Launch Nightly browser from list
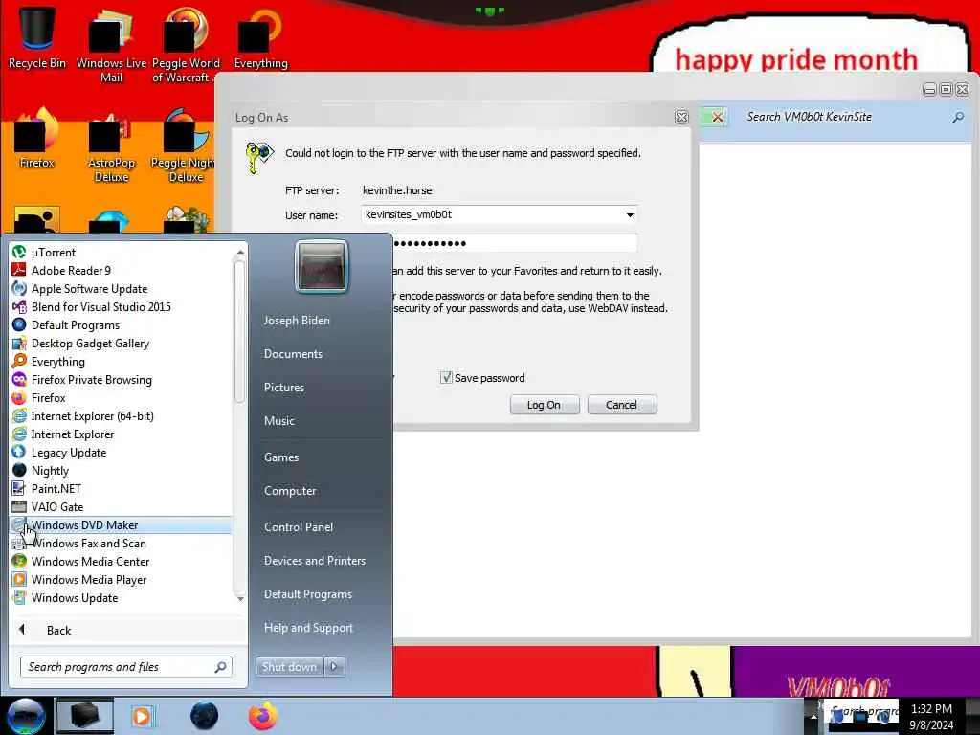Viewport: 980px width, 735px height. (x=121, y=470)
